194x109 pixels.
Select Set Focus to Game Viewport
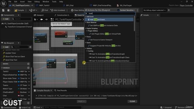tap(101, 40)
